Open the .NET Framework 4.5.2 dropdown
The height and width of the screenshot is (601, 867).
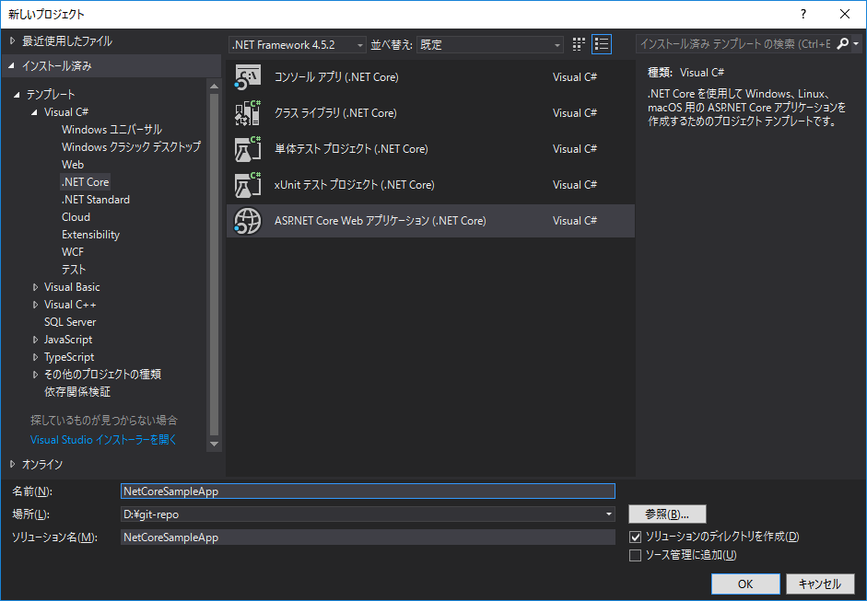[359, 43]
